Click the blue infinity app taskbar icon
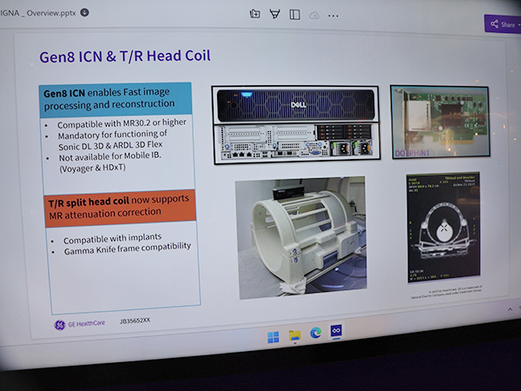This screenshot has width=521, height=391. (336, 334)
